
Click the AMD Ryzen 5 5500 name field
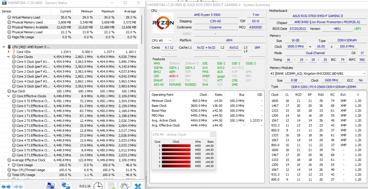point(207,15)
